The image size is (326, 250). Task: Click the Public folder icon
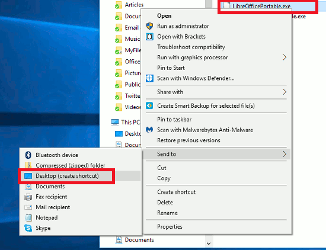pos(119,84)
